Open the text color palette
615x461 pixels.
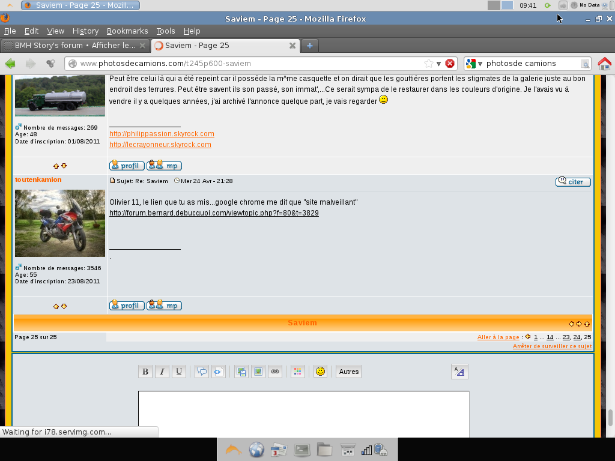(x=298, y=372)
